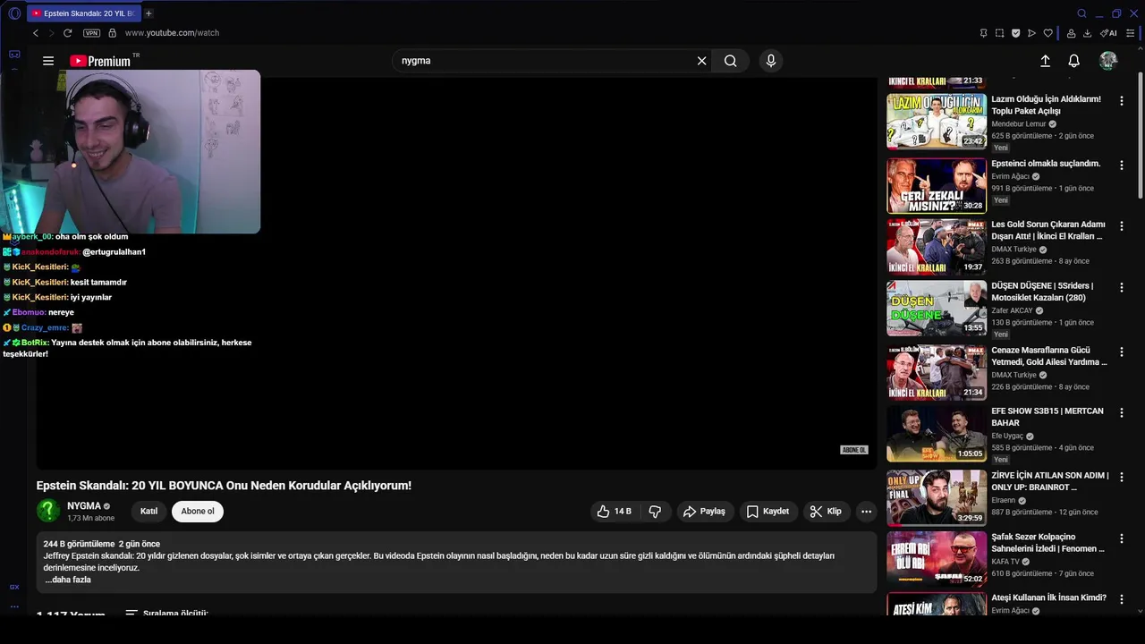This screenshot has height=644, width=1145.
Task: Open the Opera menu logo
Action: [14, 13]
